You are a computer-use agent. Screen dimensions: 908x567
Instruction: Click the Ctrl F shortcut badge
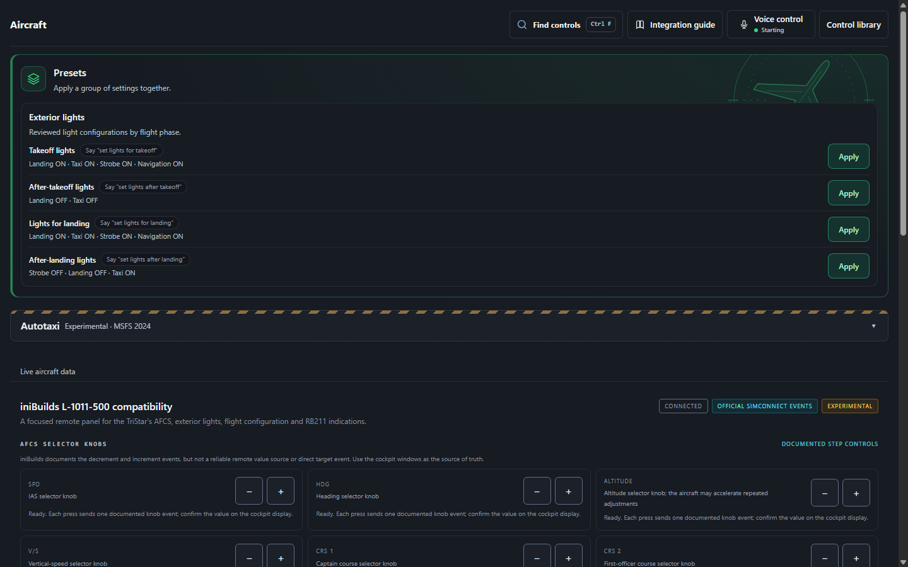coord(601,24)
